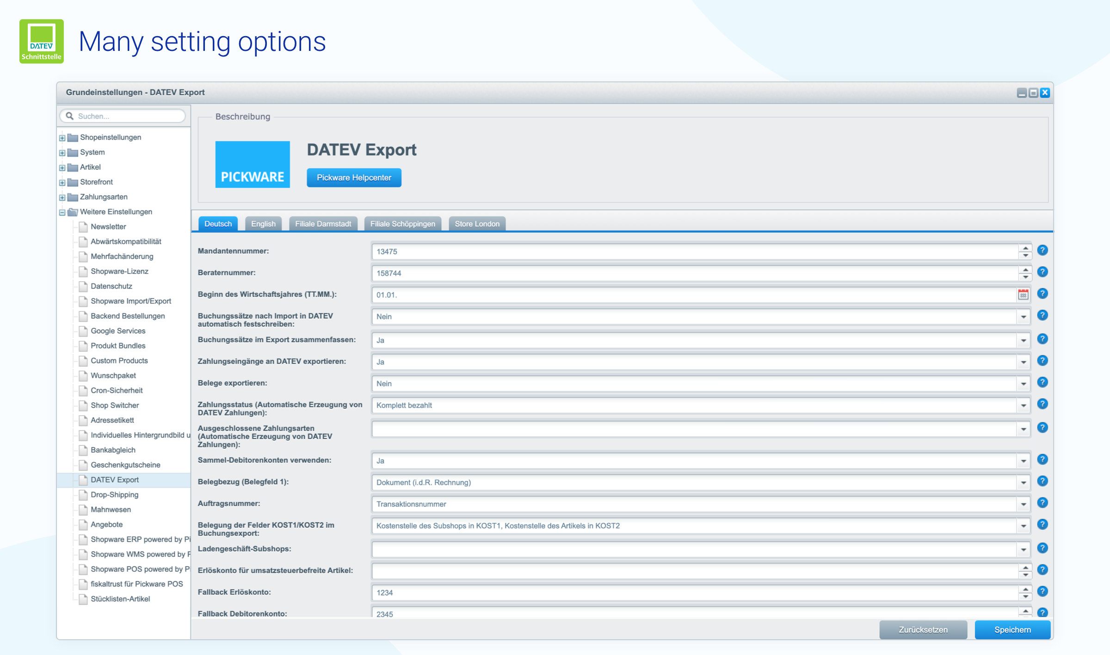Switch to Store London tab
This screenshot has height=655, width=1110.
pyautogui.click(x=477, y=224)
